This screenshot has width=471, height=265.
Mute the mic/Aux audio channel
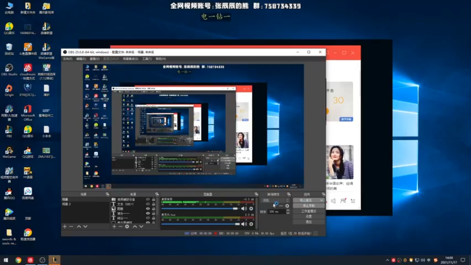[244, 224]
